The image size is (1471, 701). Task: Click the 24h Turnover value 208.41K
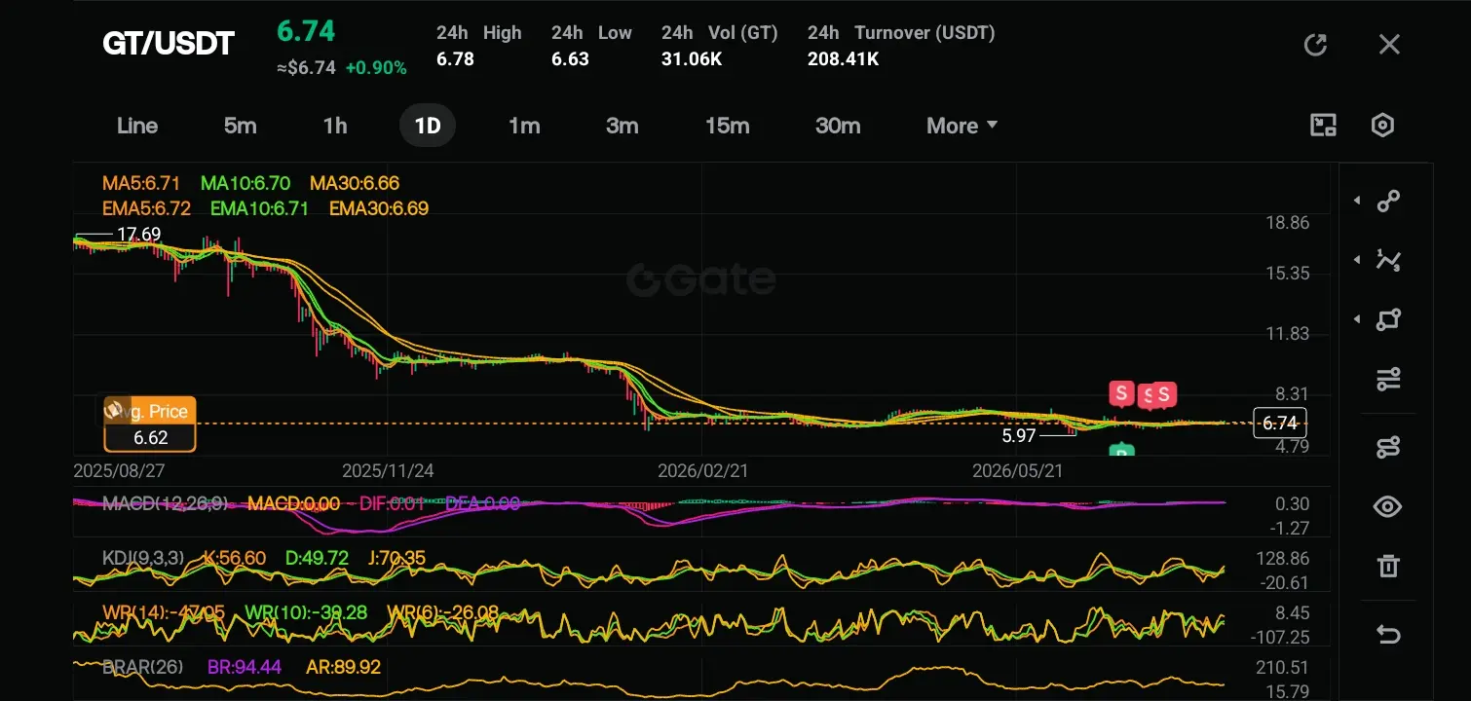click(x=844, y=59)
